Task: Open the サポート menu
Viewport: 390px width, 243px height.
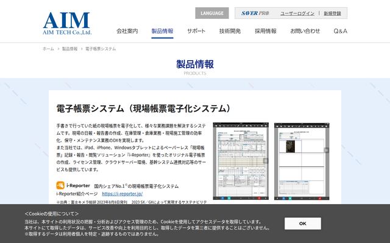Action: [196, 31]
